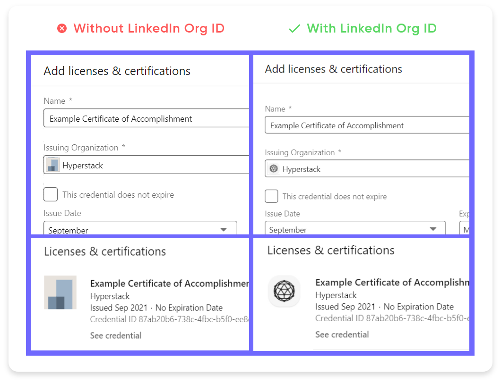Tick 'This credential does not expire' in the Without Org ID form
Screen dimensions: 501x383
click(51, 195)
